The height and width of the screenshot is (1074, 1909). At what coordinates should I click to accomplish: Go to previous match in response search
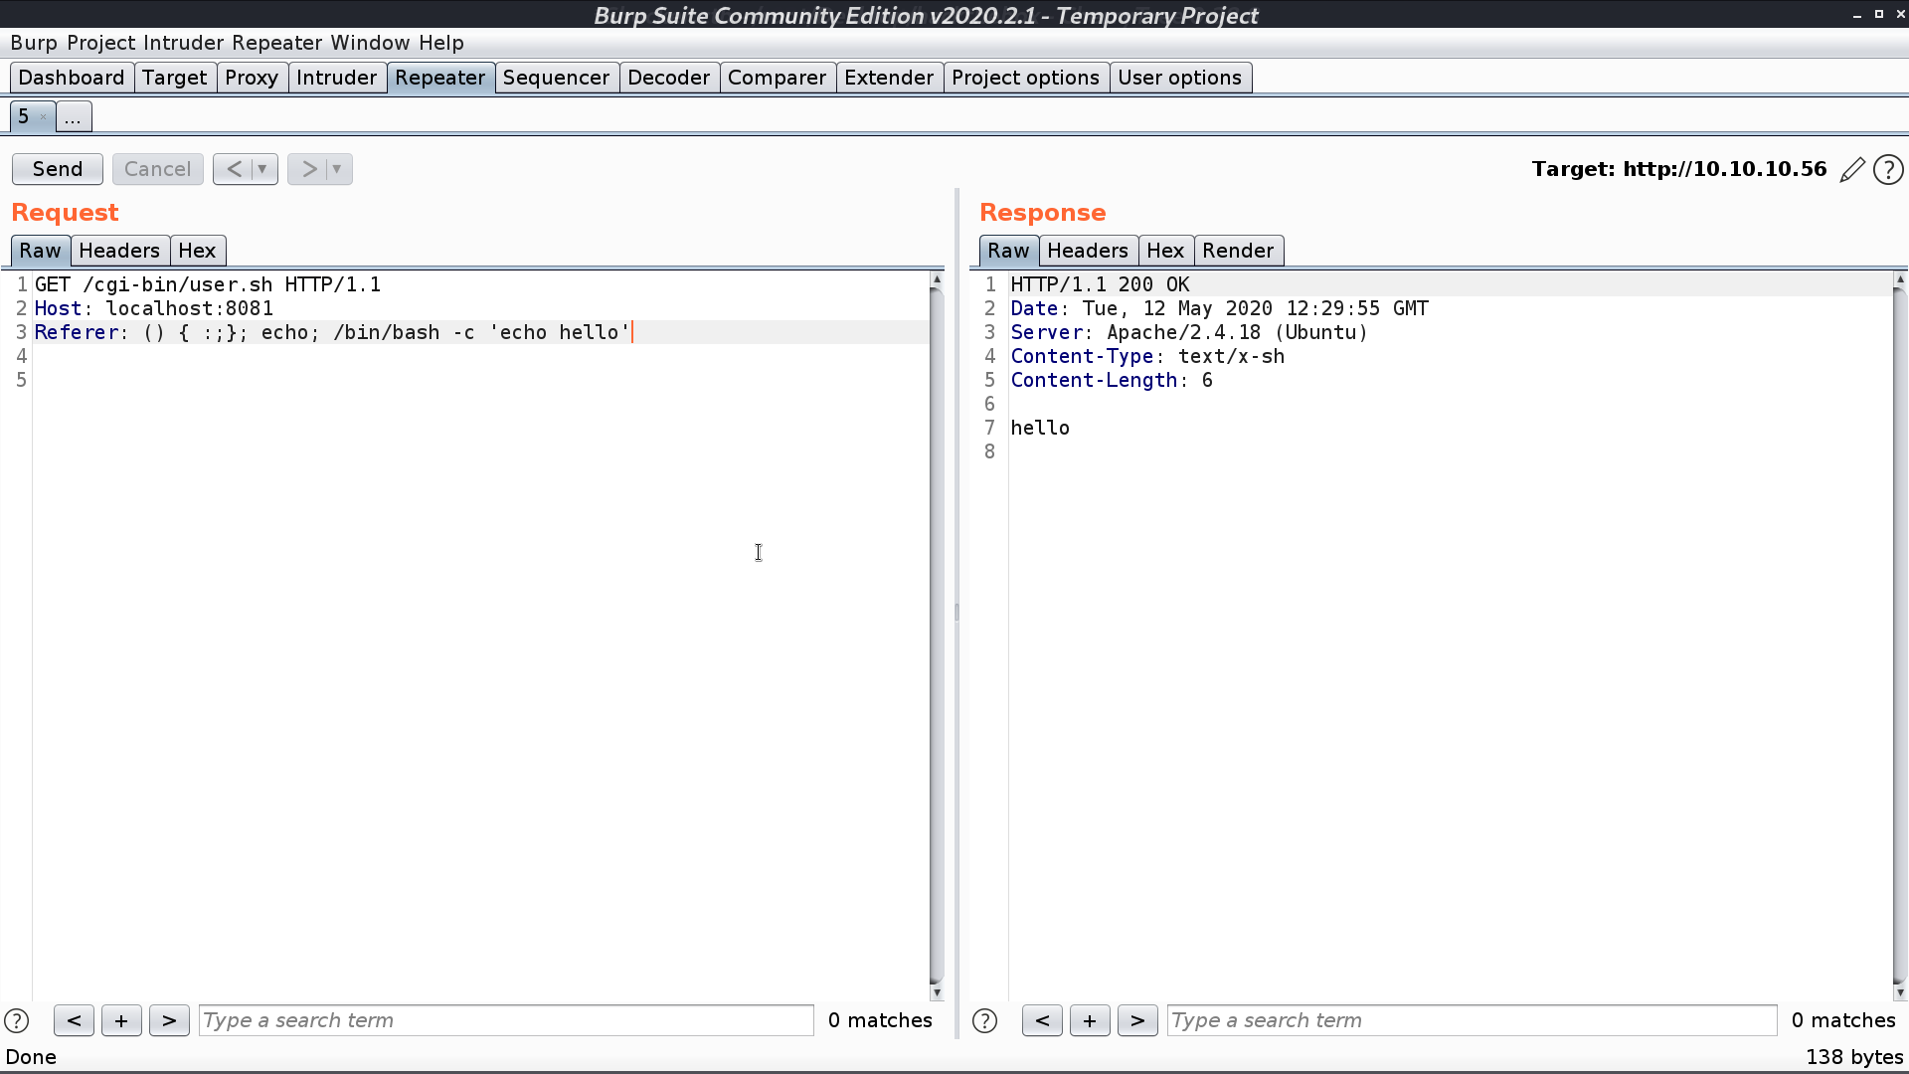(1042, 1020)
